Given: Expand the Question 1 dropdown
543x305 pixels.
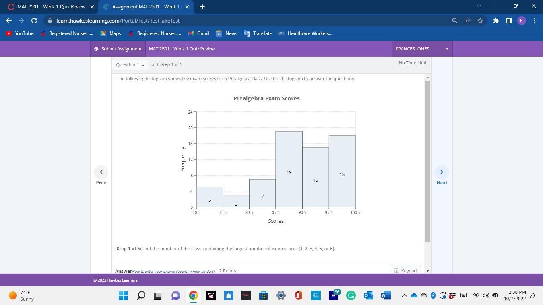Looking at the screenshot, I should pos(130,65).
